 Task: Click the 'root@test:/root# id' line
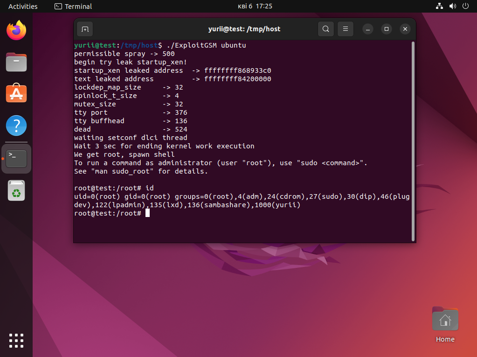click(x=114, y=188)
